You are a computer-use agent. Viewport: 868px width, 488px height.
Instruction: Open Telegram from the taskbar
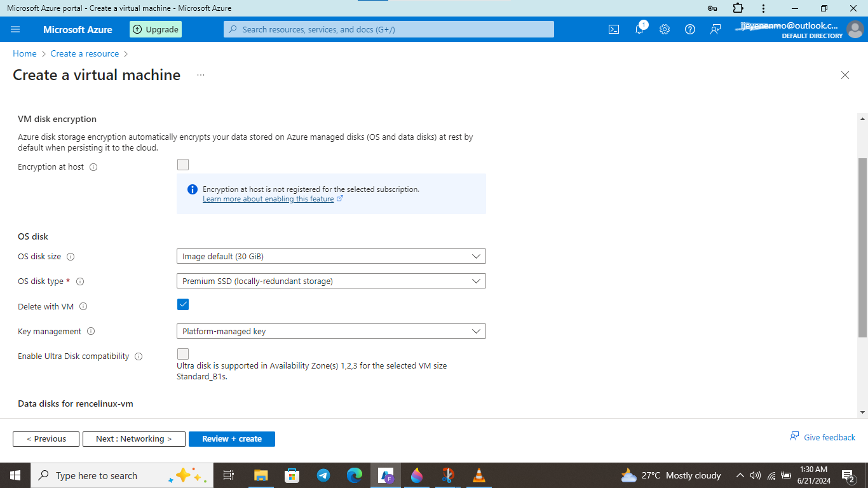(323, 475)
